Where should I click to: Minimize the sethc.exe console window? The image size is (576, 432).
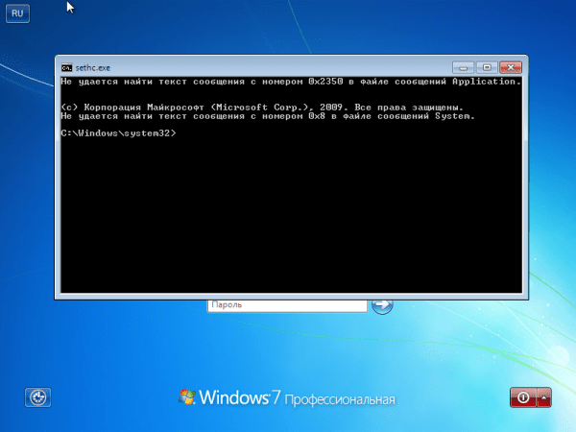[464, 67]
